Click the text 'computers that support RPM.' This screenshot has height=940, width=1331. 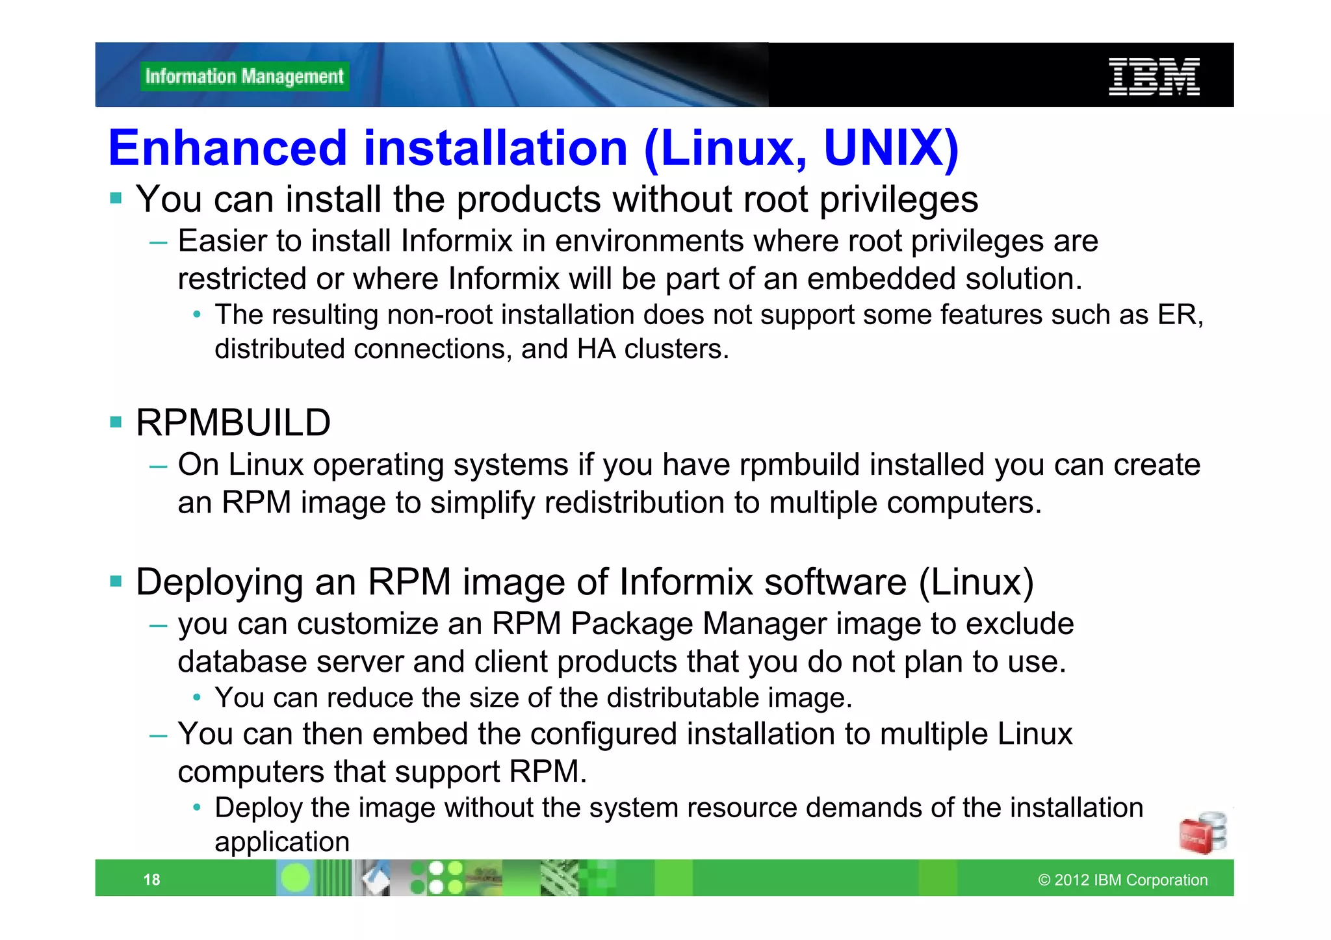(382, 772)
